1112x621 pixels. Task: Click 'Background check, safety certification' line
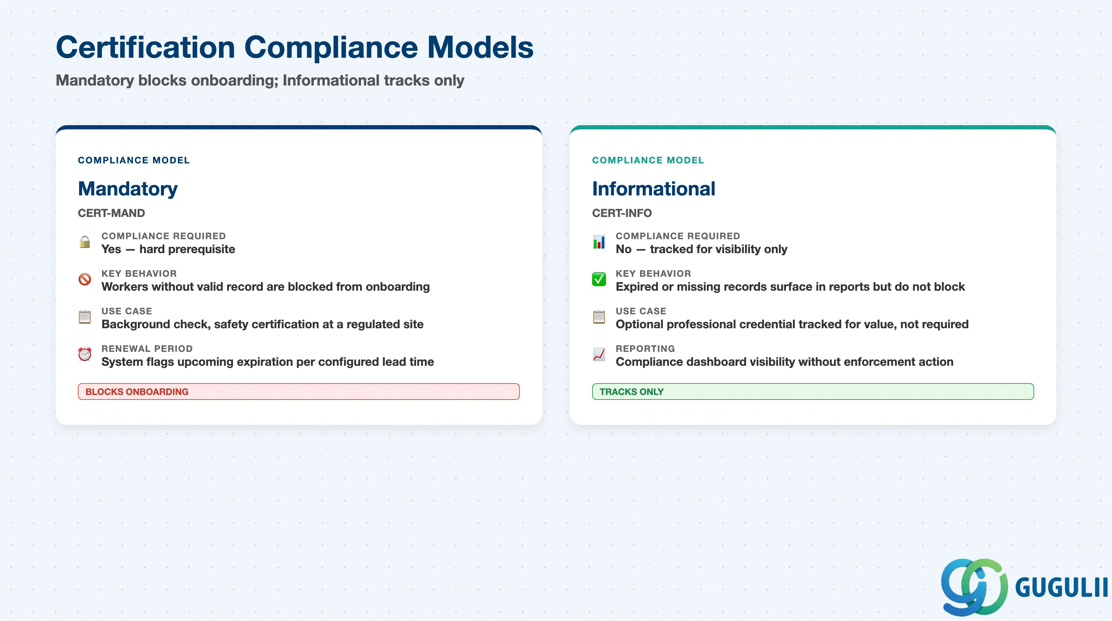(x=262, y=324)
